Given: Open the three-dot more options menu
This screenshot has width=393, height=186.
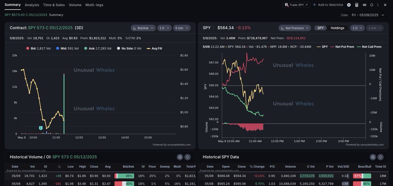Looking at the screenshot, I should point(378,5).
